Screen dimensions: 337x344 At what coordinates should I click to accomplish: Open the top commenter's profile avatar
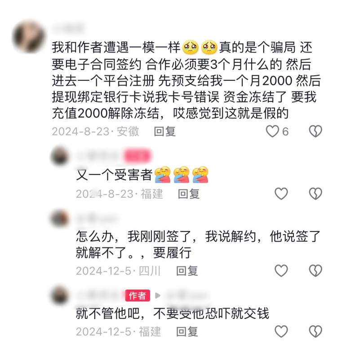coord(29,37)
